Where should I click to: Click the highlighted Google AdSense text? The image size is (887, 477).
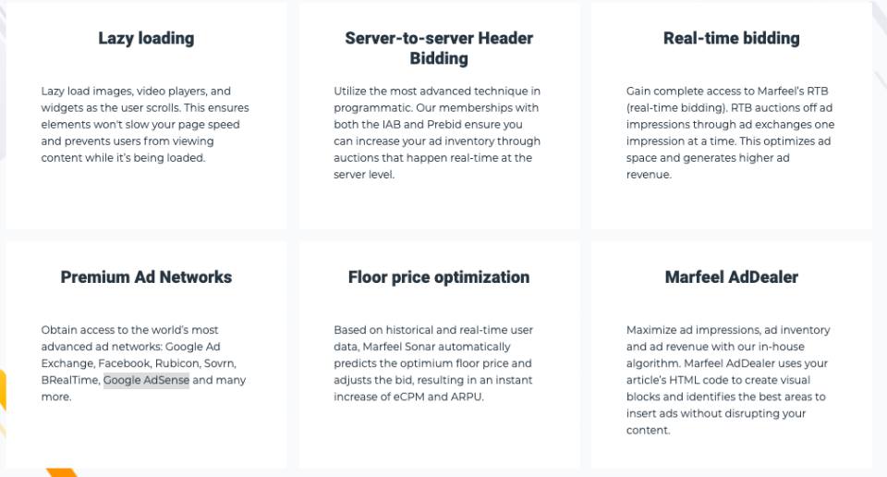[x=146, y=380]
